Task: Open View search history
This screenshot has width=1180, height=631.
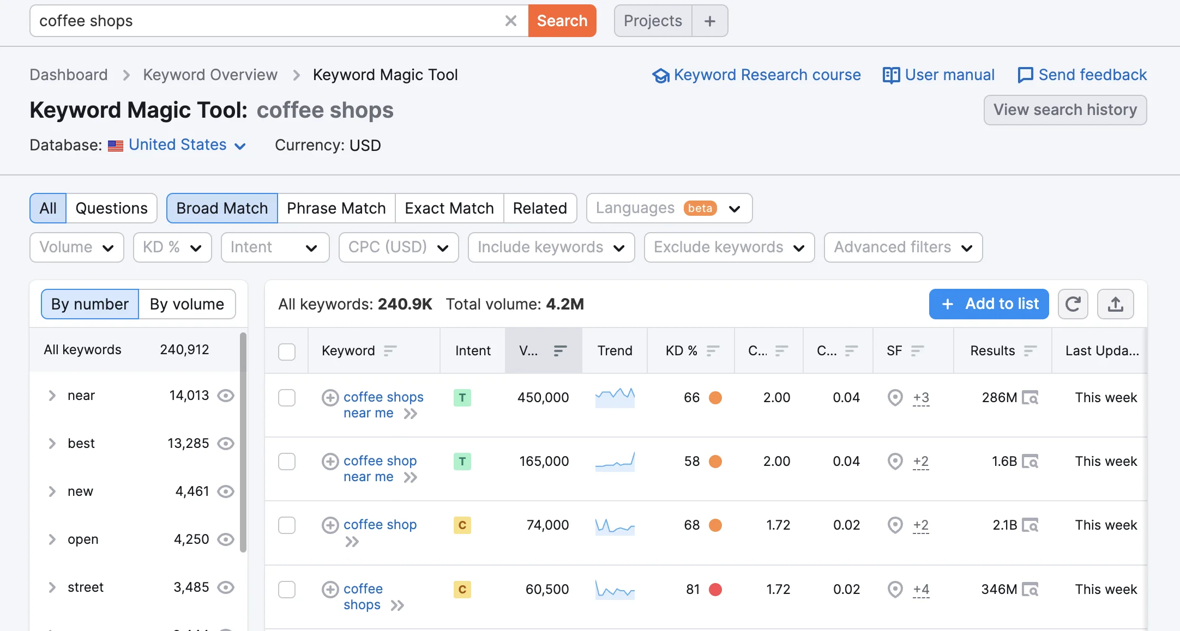Action: (x=1065, y=110)
